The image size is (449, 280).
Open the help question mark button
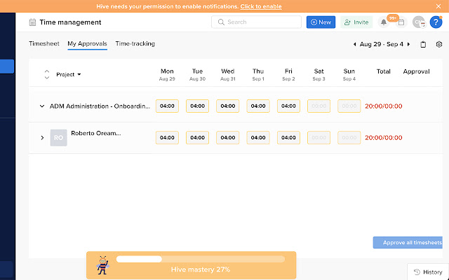click(436, 22)
